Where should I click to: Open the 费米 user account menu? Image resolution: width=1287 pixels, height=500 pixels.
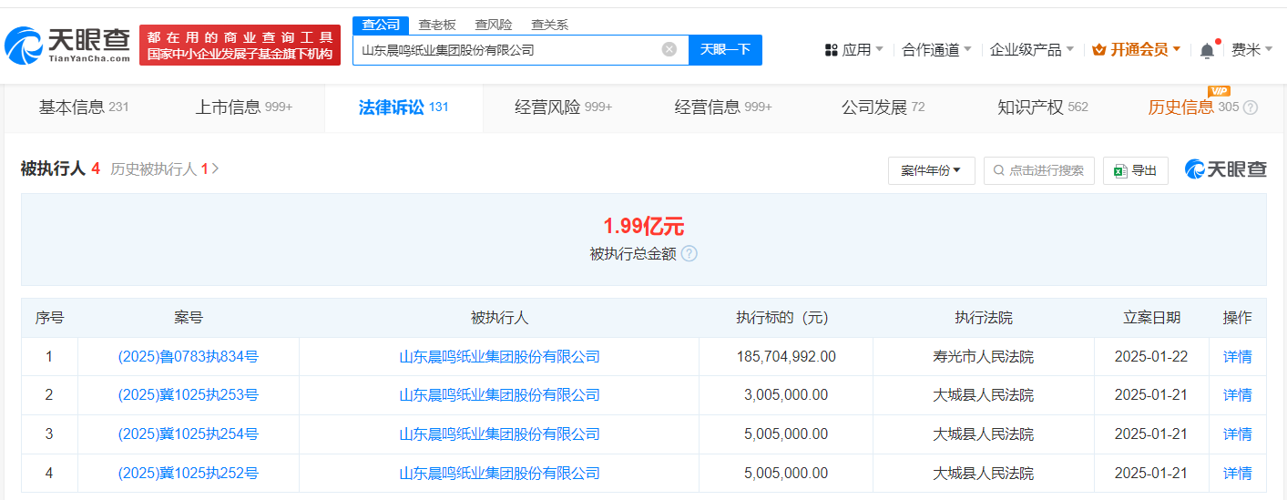[x=1251, y=50]
